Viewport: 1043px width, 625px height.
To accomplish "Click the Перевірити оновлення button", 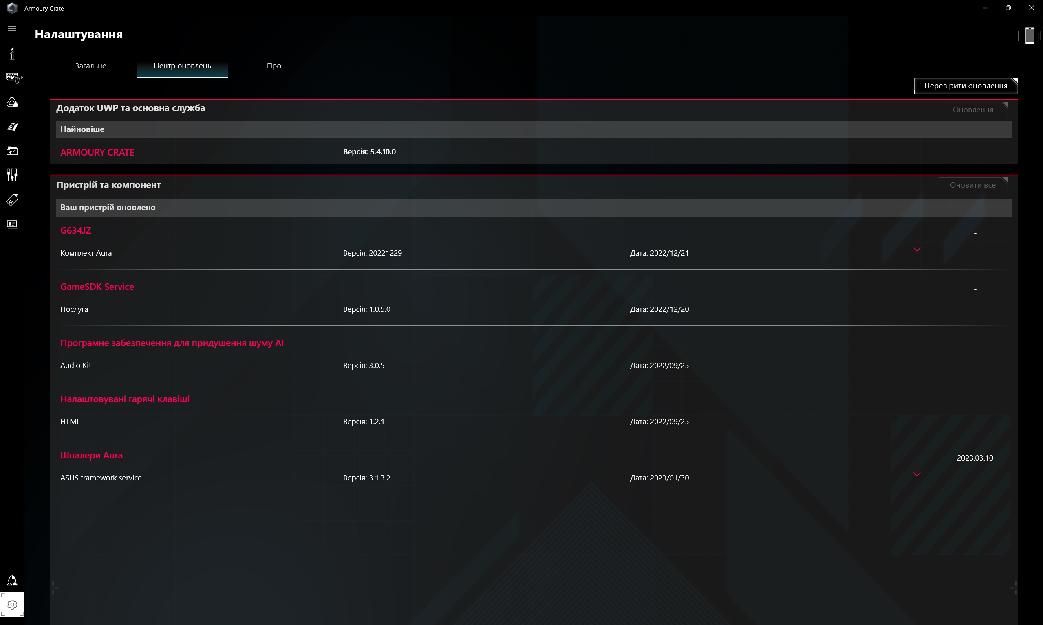I will pyautogui.click(x=966, y=86).
